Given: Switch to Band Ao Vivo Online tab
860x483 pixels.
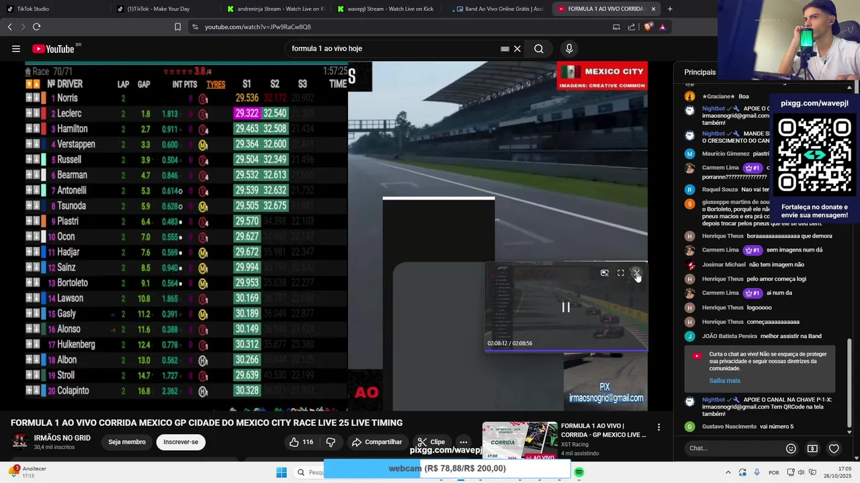Looking at the screenshot, I should (499, 9).
